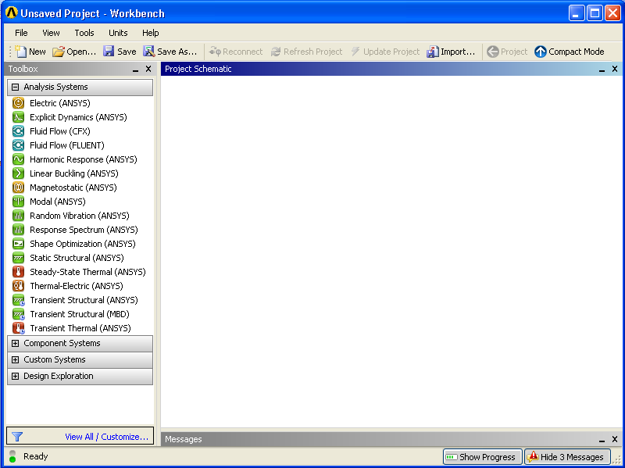Click the Linear Buckling (ANSYS) icon
625x468 pixels.
tap(18, 173)
